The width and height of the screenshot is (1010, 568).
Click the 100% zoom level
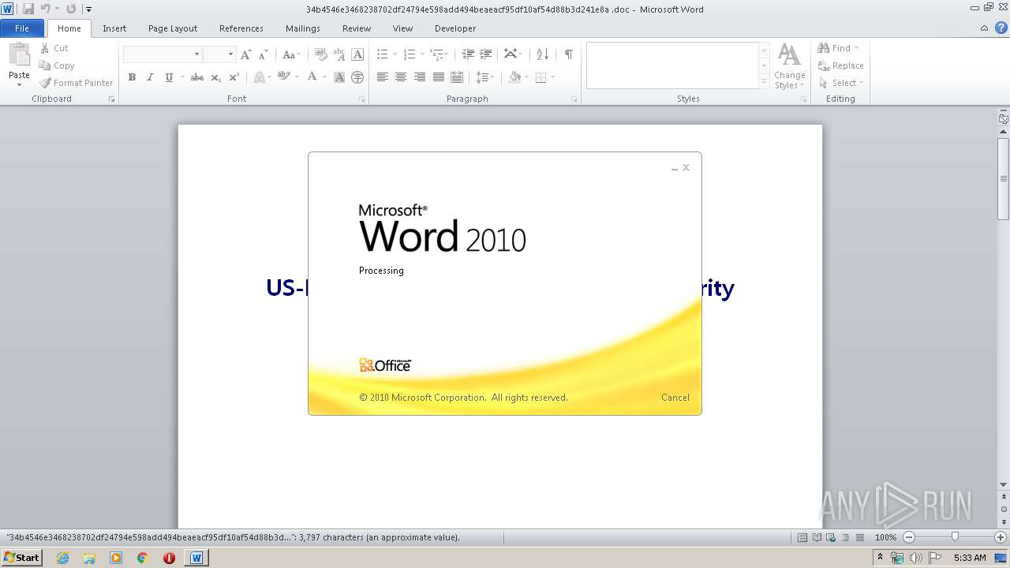pyautogui.click(x=886, y=537)
